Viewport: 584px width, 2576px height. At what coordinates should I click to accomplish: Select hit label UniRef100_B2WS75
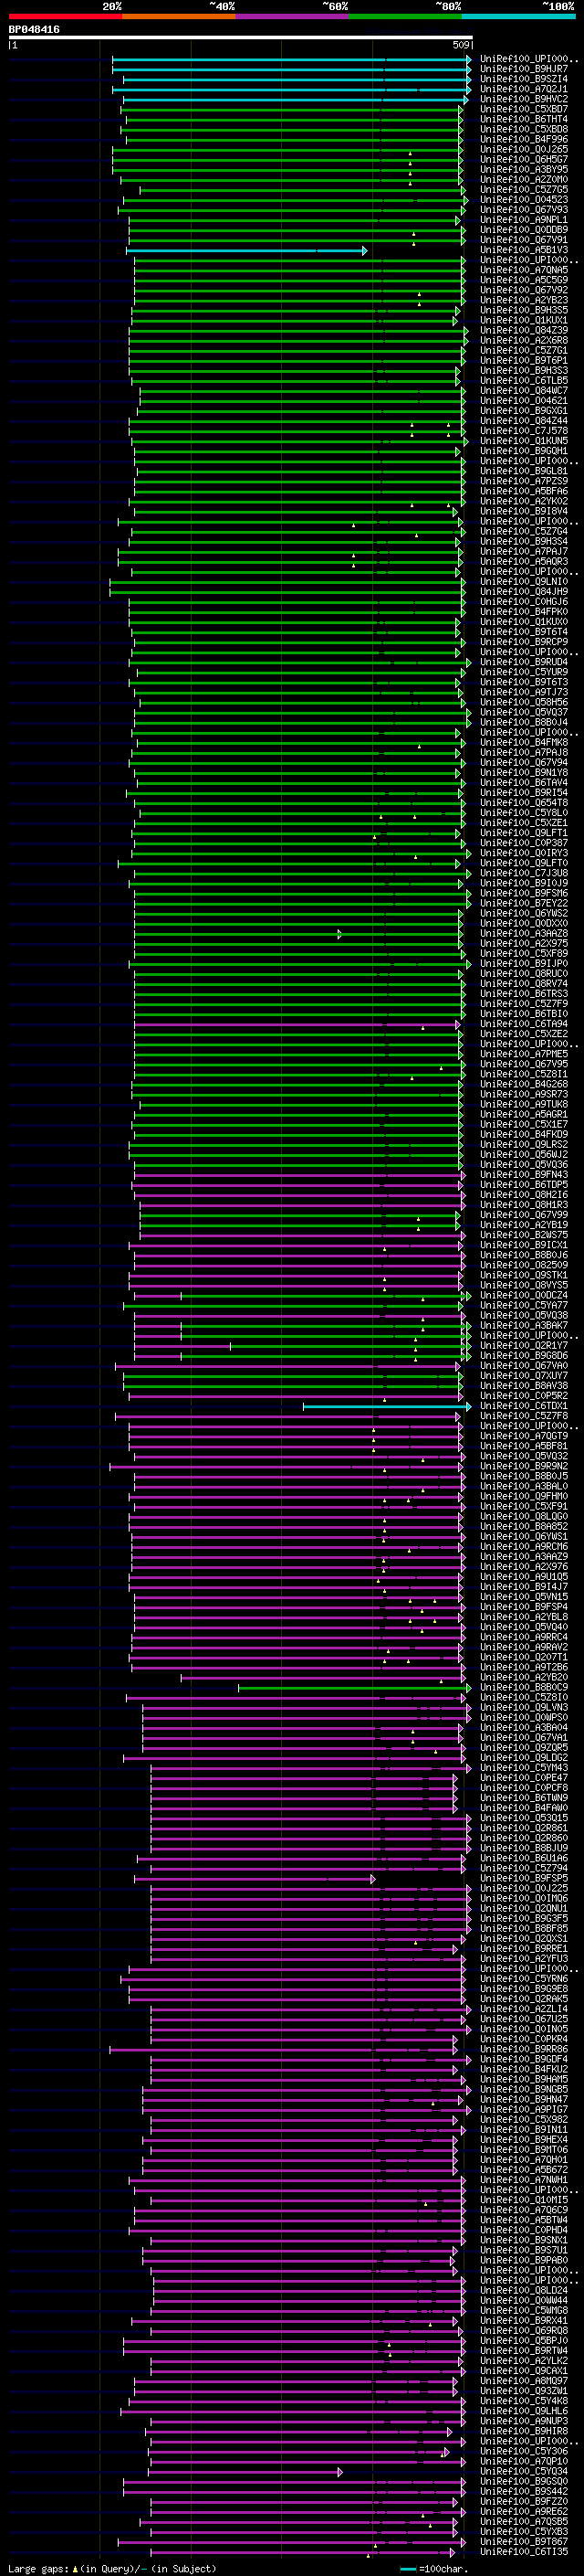click(x=524, y=1235)
